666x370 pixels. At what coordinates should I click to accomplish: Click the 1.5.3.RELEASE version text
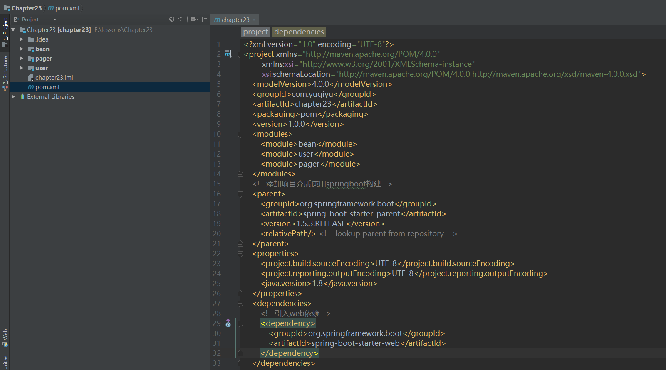point(321,224)
